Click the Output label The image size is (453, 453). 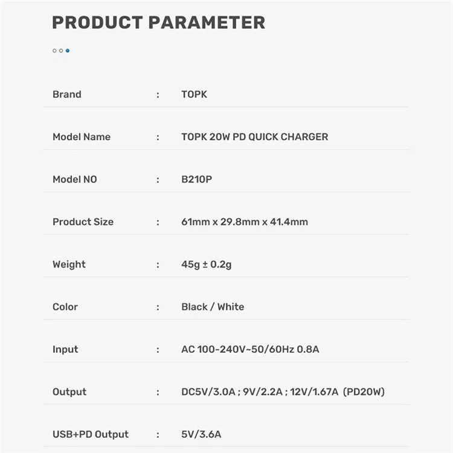pos(69,392)
